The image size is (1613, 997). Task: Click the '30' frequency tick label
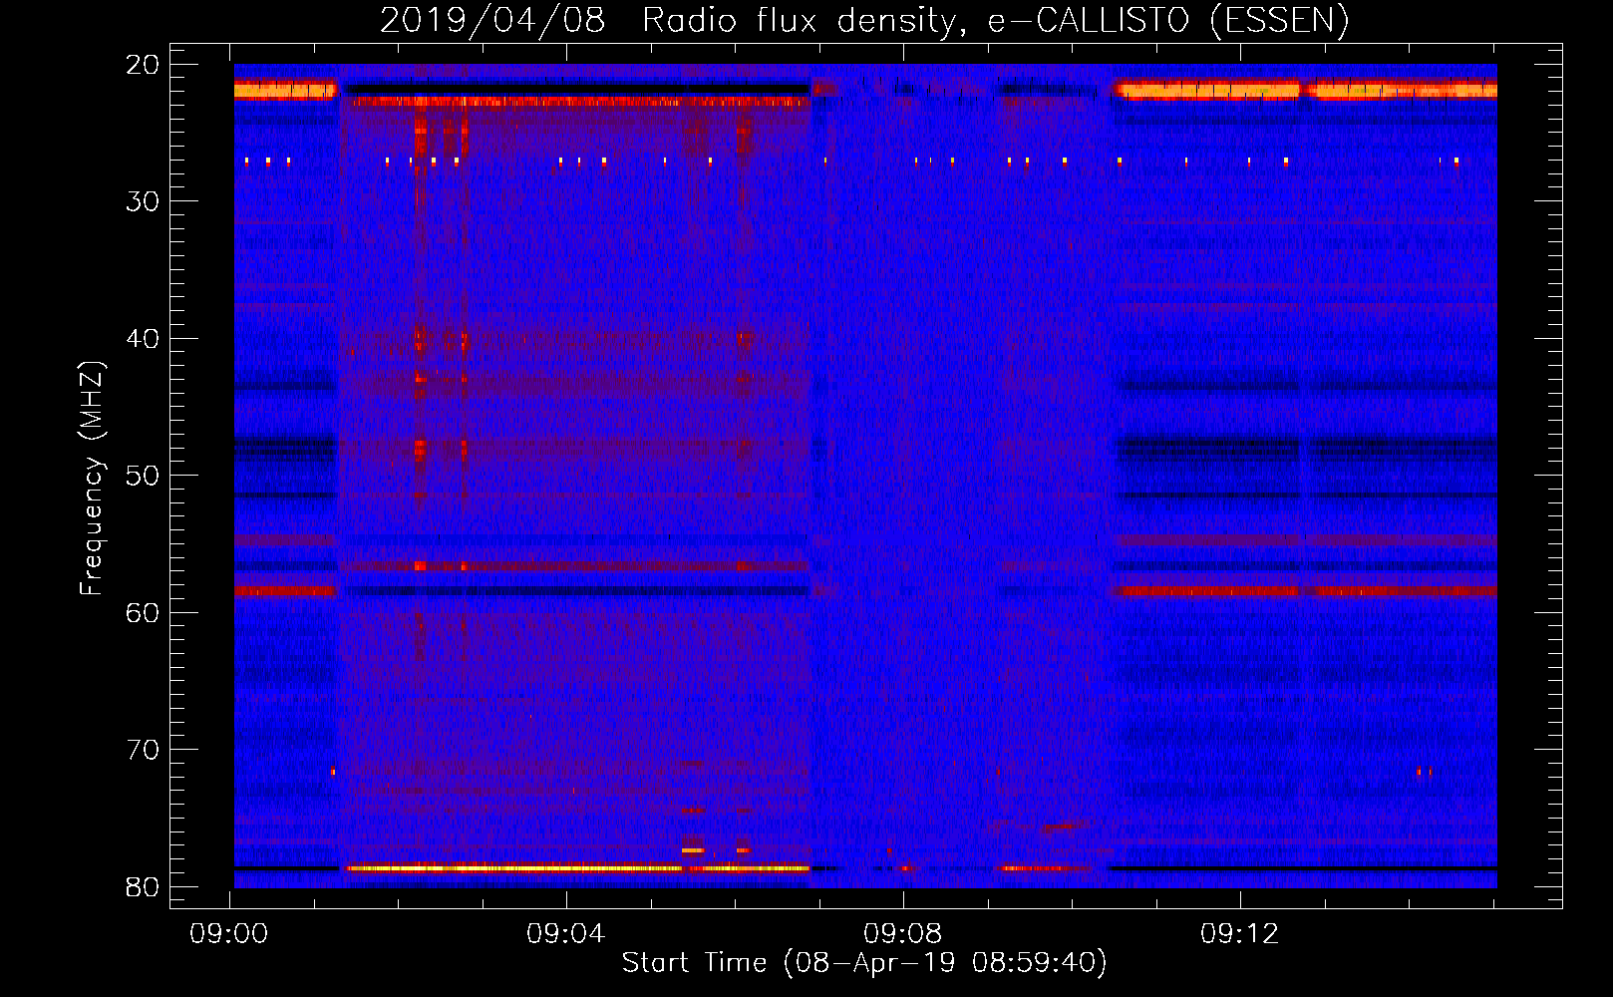(143, 201)
